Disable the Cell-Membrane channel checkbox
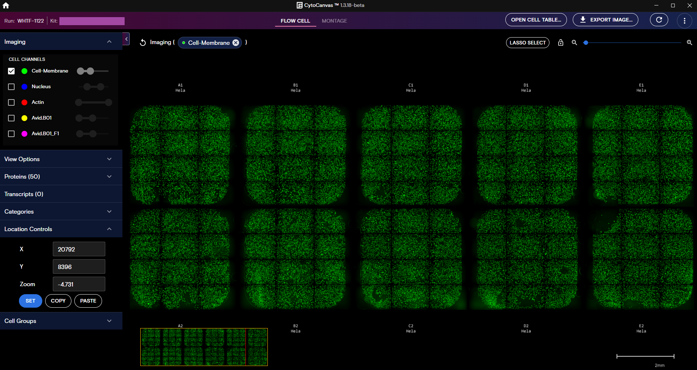 (11, 71)
